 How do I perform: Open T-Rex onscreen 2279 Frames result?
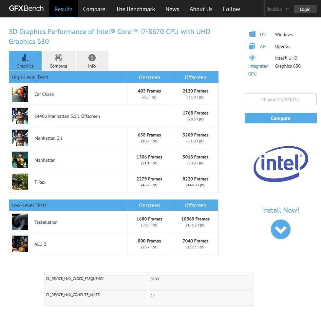click(149, 178)
